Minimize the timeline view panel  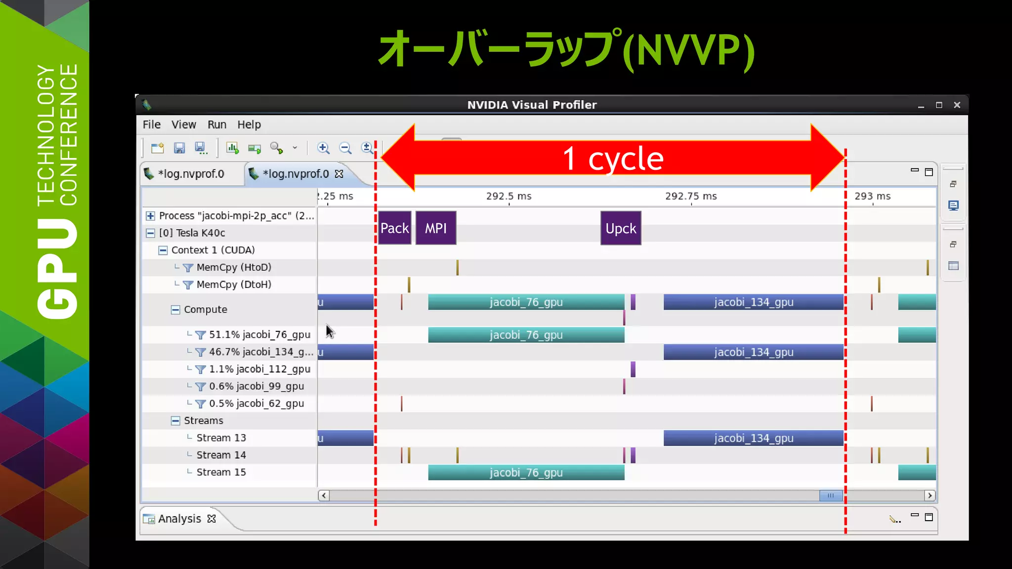pos(915,170)
